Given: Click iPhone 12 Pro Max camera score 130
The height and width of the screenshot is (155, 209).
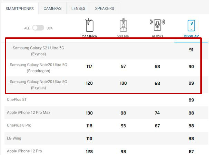Looking at the screenshot, I should tap(89, 113).
